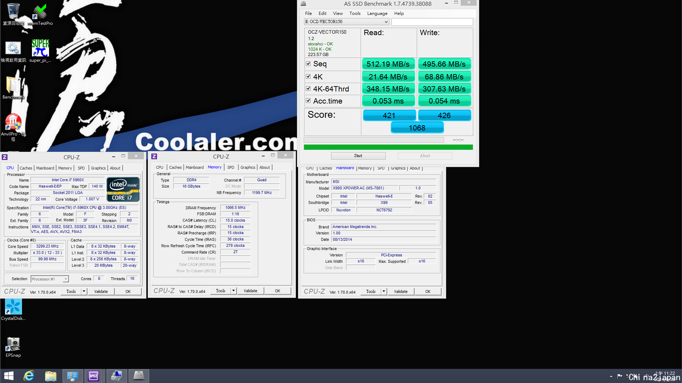Click the CPU-Z title icon of Memory window

(154, 156)
